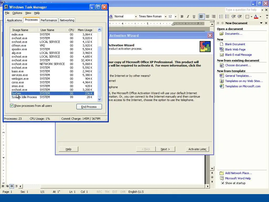Click the Blank Web Page icon
The width and height of the screenshot is (269, 202).
pos(222,49)
